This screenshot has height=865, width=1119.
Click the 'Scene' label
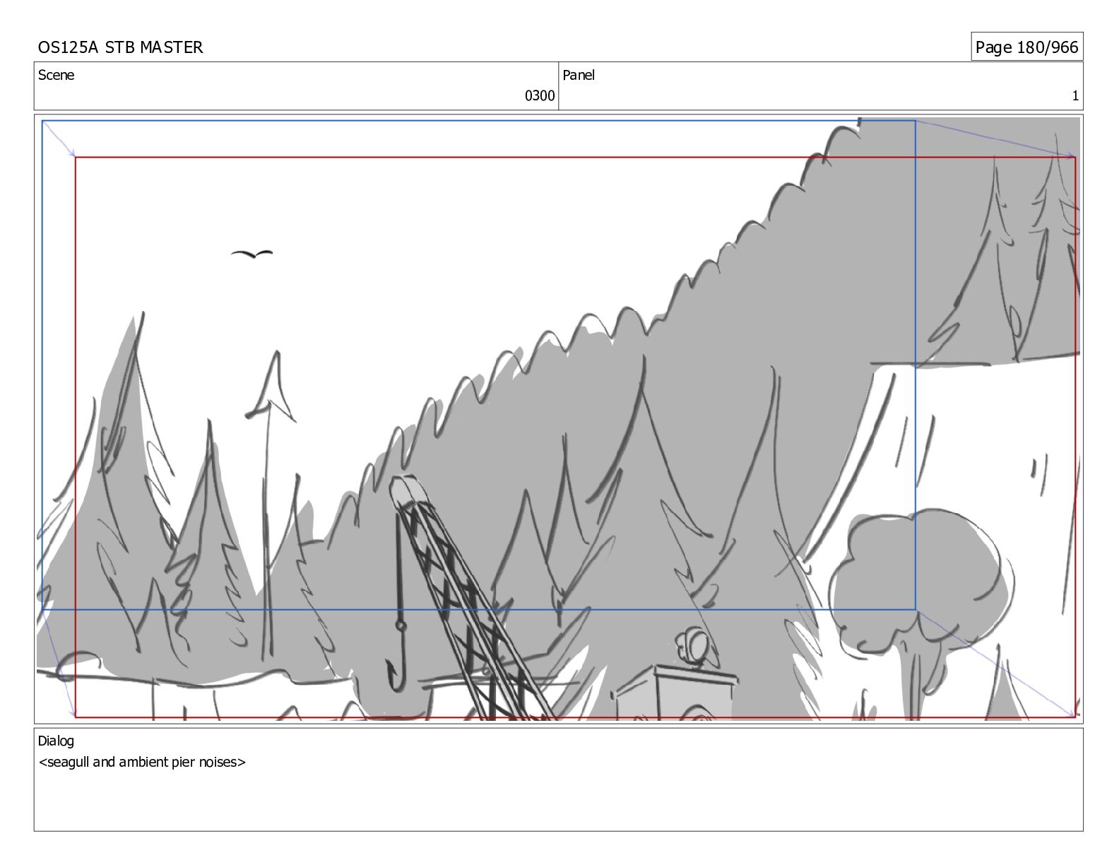coord(56,75)
